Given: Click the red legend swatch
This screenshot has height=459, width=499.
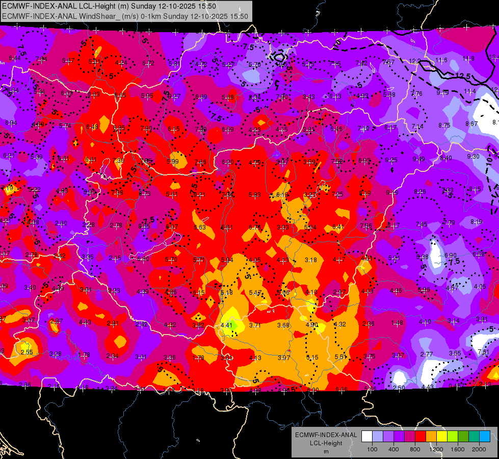Looking at the screenshot, I should point(421,437).
